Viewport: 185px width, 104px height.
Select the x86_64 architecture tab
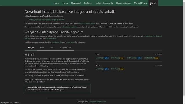(31, 47)
